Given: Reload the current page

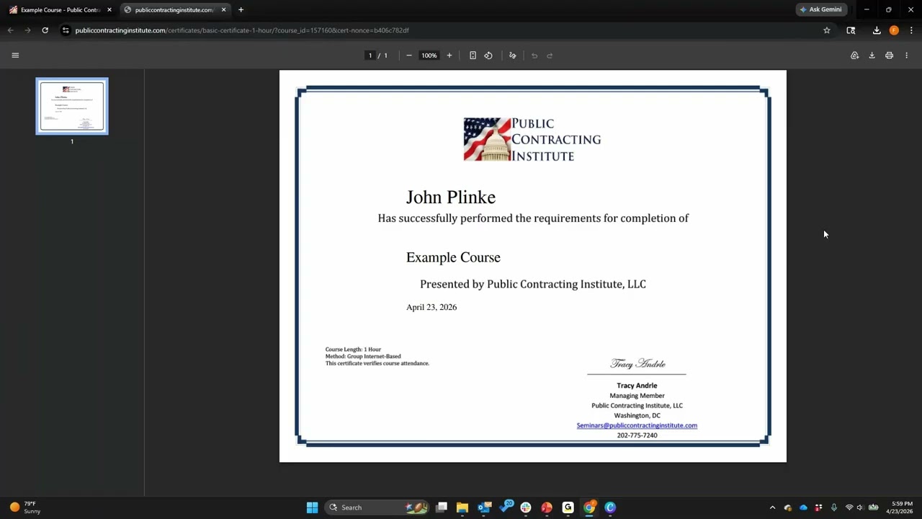Looking at the screenshot, I should (45, 30).
